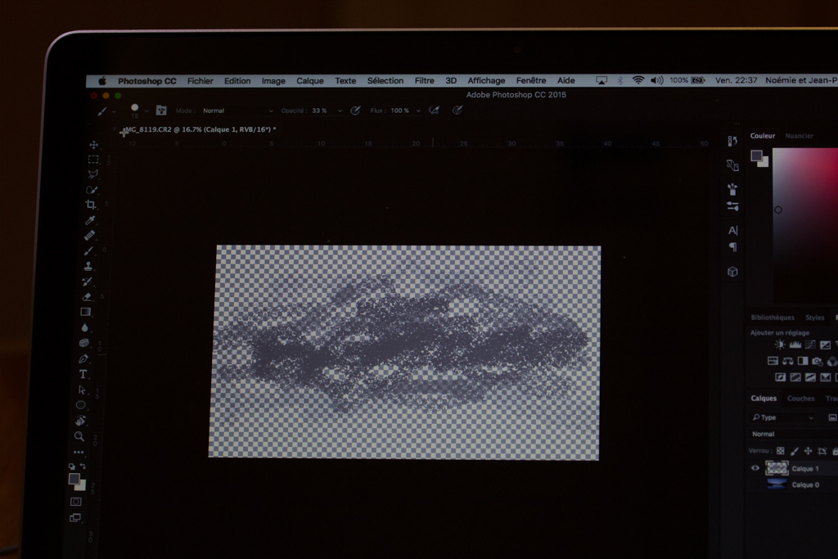
Task: Toggle the Brush panel button
Action: [x=161, y=110]
